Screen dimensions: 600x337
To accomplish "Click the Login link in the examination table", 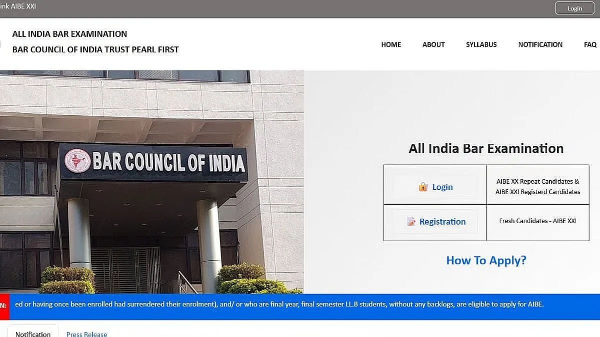I will click(x=442, y=187).
